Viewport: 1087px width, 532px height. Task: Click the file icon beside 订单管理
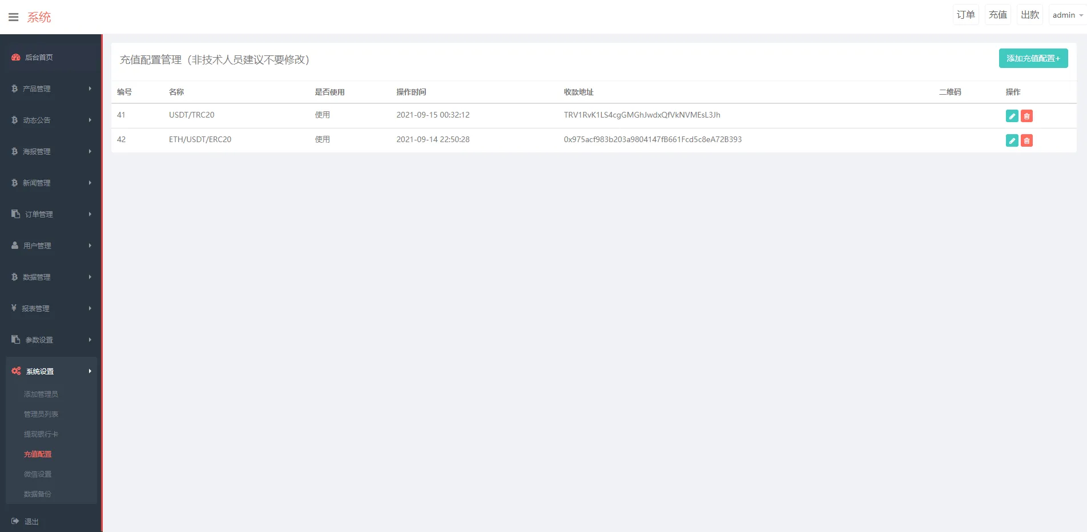pyautogui.click(x=14, y=214)
